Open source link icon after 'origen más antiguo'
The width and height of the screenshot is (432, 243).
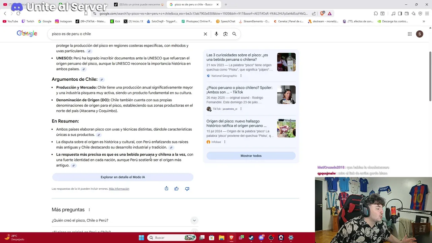click(x=73, y=165)
